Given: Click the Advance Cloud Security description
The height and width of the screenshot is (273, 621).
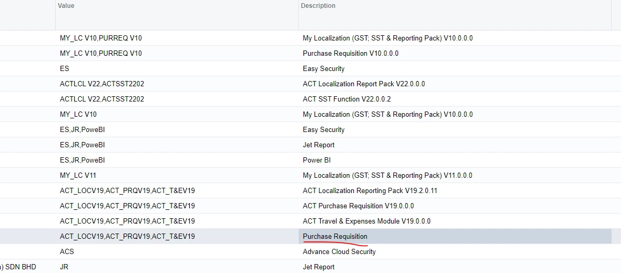Looking at the screenshot, I should tap(455, 251).
